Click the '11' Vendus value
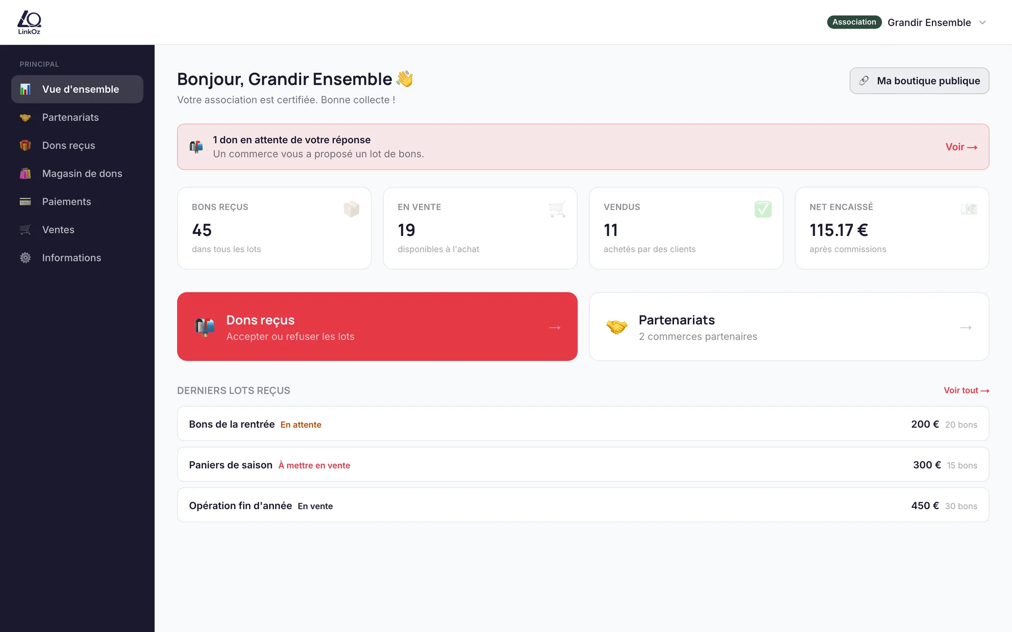The height and width of the screenshot is (632, 1012). tap(610, 230)
